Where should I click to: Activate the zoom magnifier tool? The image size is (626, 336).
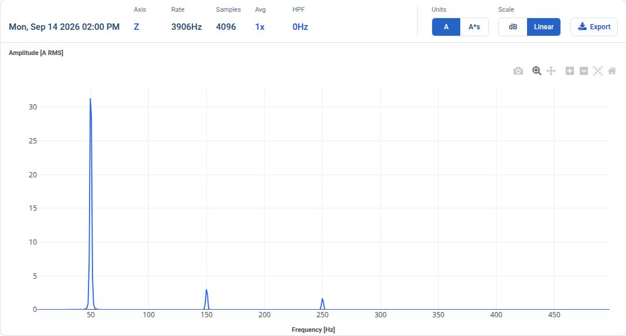(x=536, y=71)
